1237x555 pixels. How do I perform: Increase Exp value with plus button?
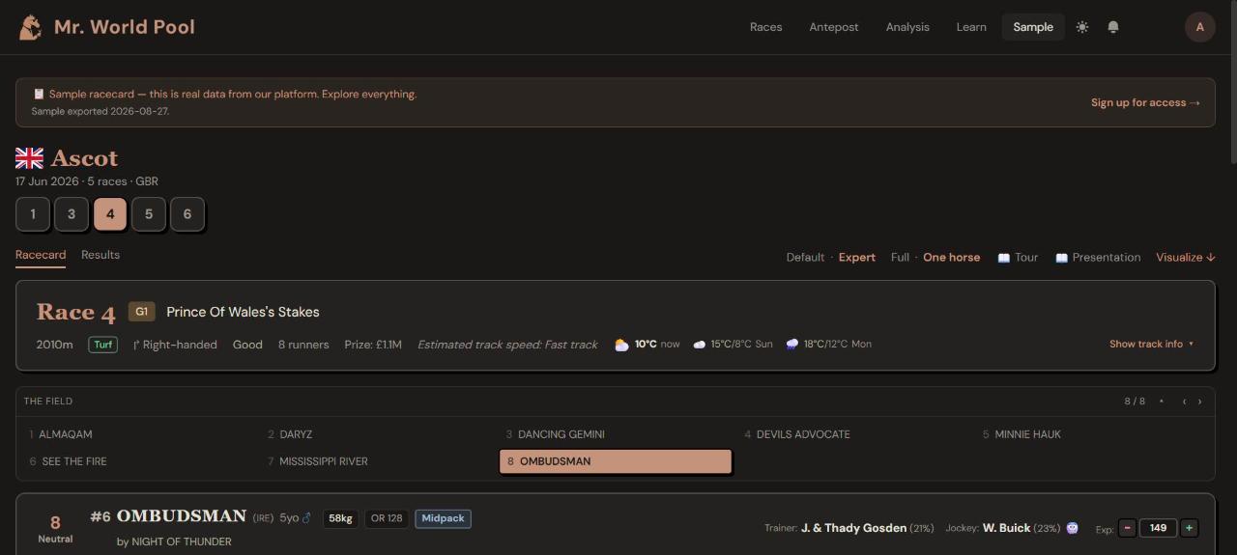pos(1190,528)
